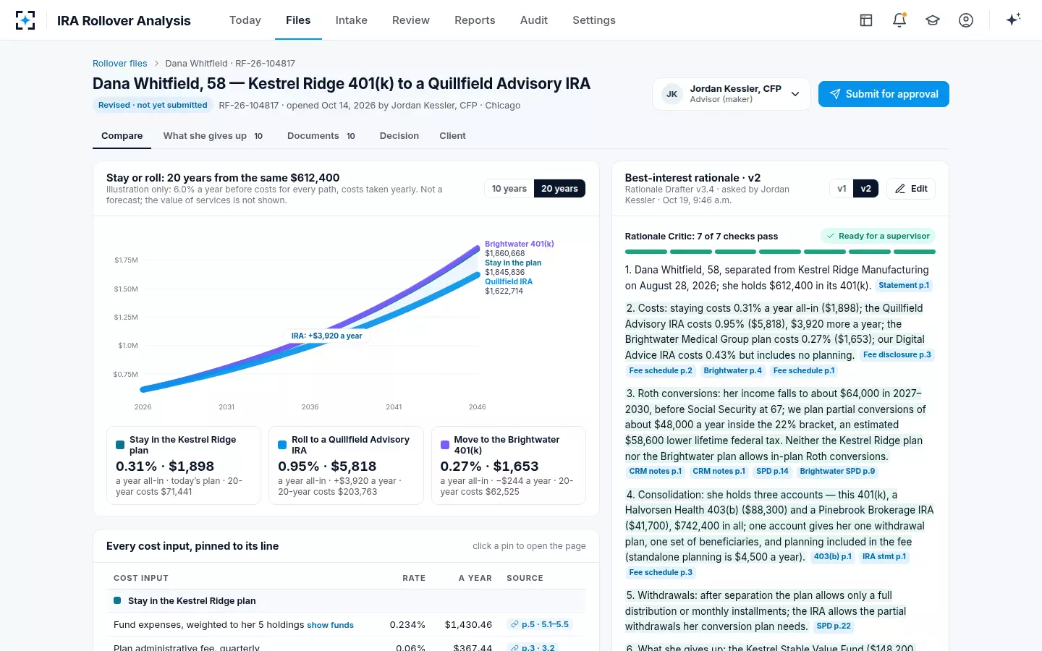The height and width of the screenshot is (651, 1042).
Task: Click the IRA Rollover Analysis logo icon
Action: 25,20
